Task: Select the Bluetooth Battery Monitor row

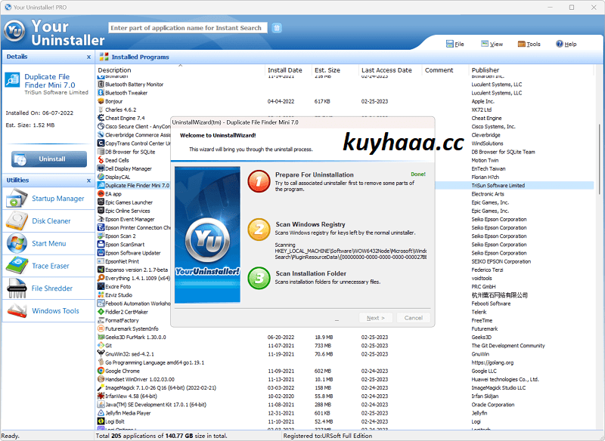Action: pyautogui.click(x=344, y=85)
